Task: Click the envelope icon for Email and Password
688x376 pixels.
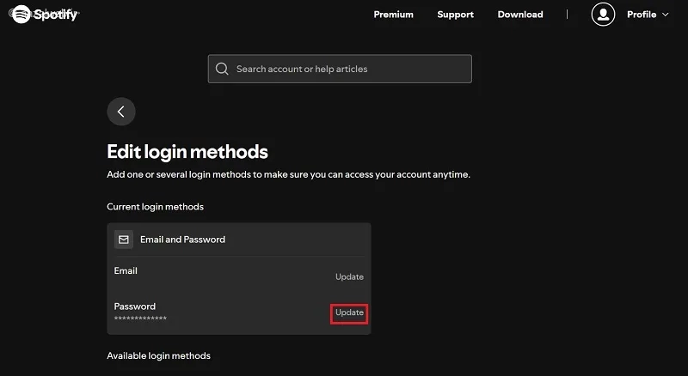Action: tap(124, 240)
